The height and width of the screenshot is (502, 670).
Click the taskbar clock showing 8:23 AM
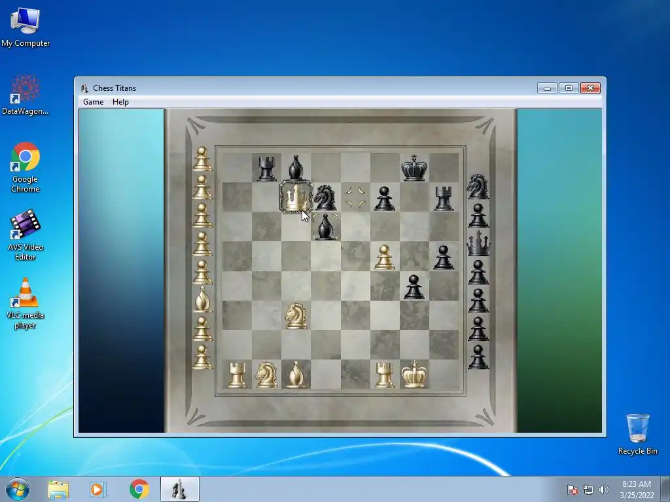pyautogui.click(x=637, y=490)
